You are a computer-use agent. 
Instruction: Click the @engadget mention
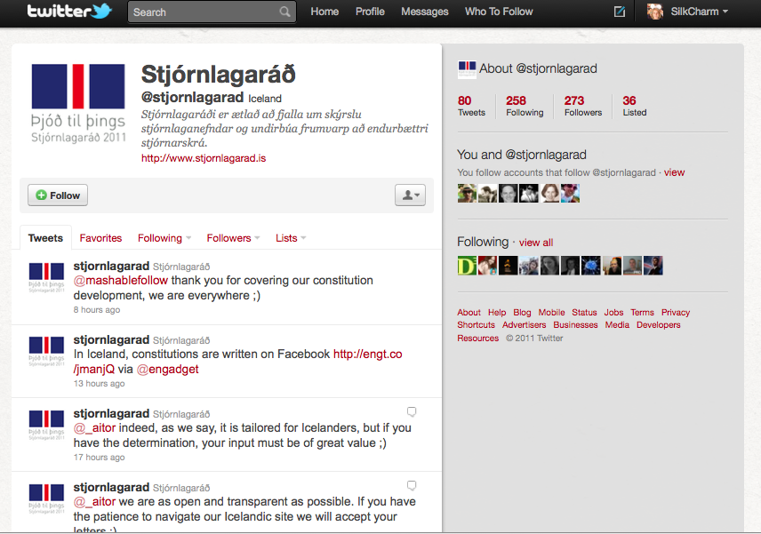pyautogui.click(x=167, y=369)
